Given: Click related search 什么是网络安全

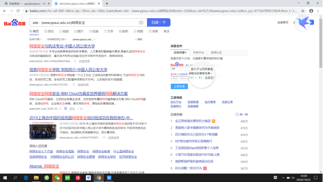Looking at the screenshot, I should coord(124,152).
